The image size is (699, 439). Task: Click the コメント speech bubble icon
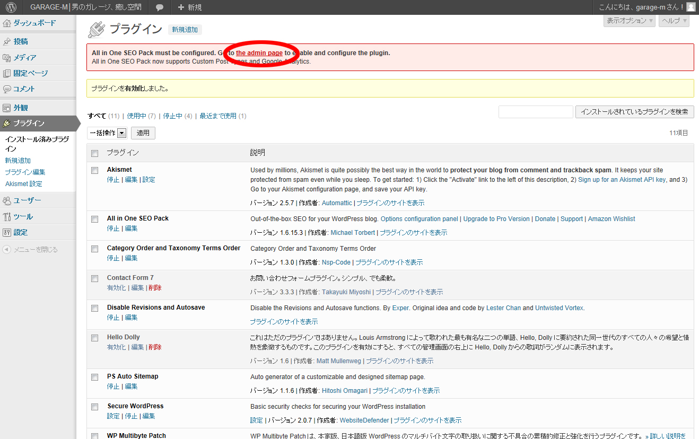(7, 89)
